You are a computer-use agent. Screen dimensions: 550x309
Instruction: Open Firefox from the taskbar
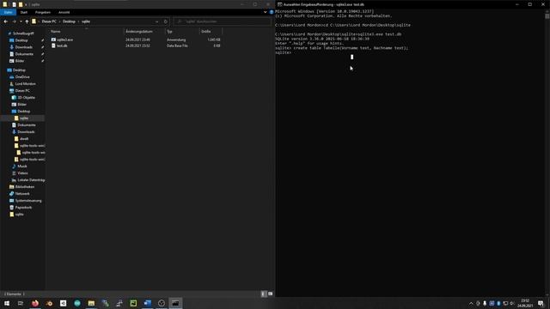(35, 303)
